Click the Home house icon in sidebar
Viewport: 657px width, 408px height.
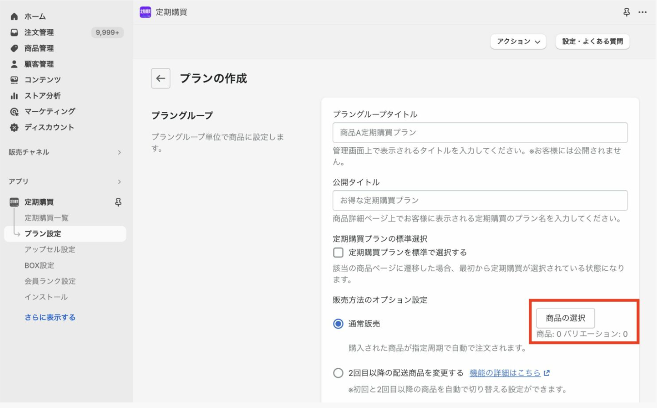pyautogui.click(x=14, y=16)
